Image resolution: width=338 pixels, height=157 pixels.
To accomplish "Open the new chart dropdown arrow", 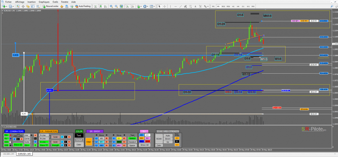I will click(x=7, y=6).
